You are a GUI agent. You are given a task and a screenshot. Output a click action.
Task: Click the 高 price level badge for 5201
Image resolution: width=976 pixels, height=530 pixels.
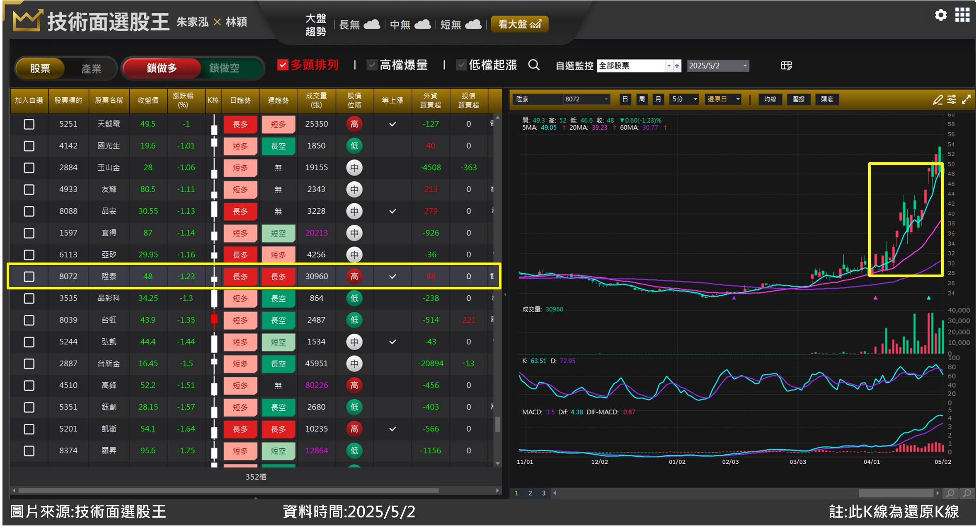point(354,429)
